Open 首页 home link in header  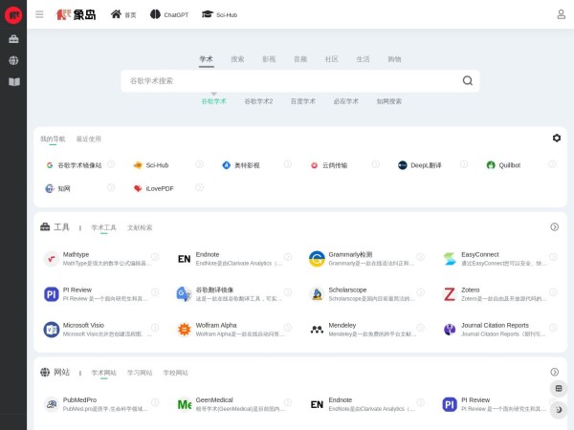pos(123,14)
